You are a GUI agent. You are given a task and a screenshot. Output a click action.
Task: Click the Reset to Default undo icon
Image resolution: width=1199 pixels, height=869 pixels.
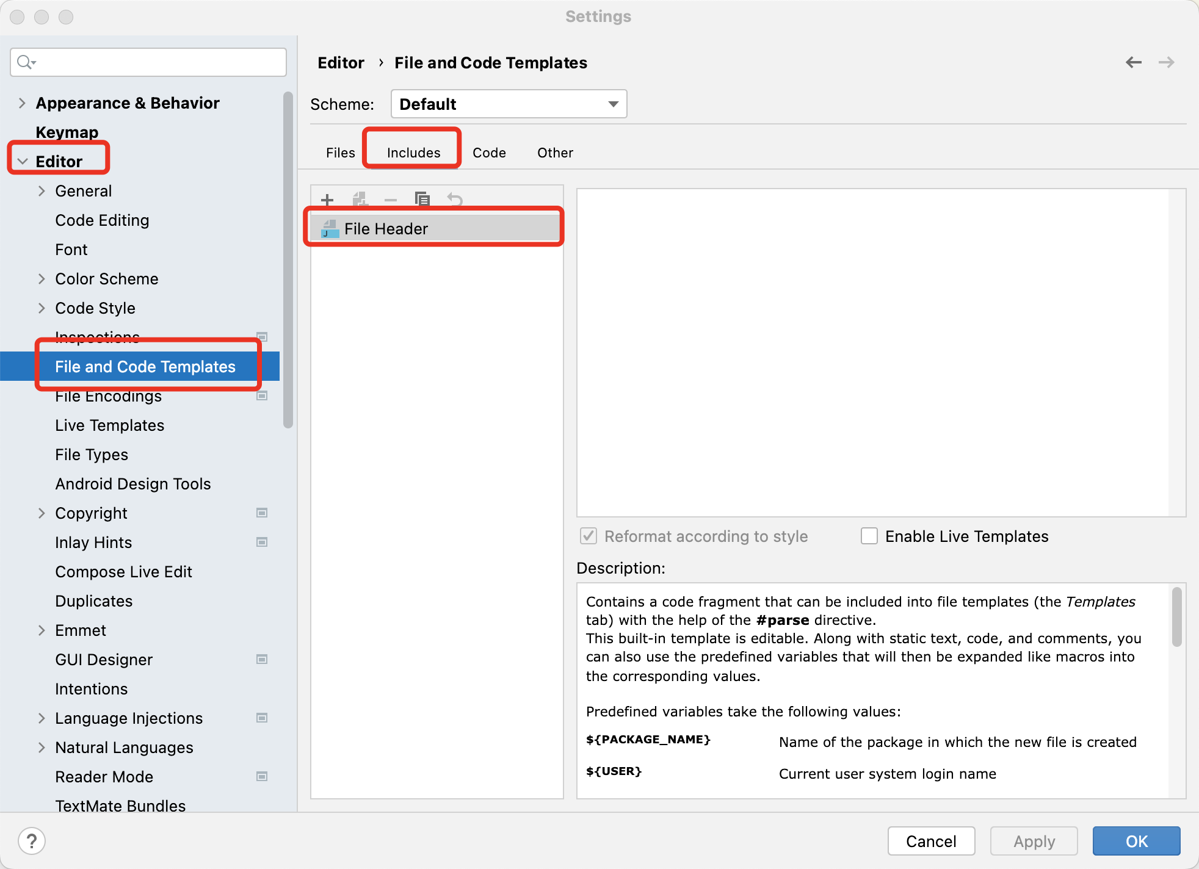[455, 200]
